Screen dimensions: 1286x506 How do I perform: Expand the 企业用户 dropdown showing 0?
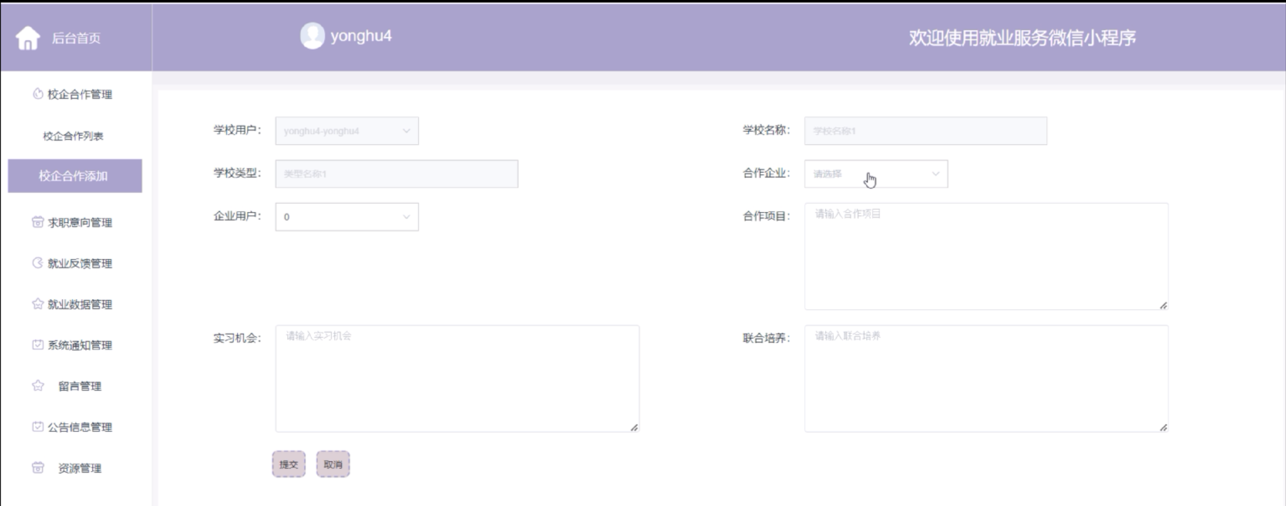pyautogui.click(x=346, y=217)
